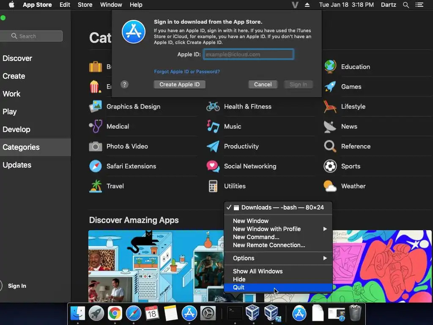Open the Apple menu
This screenshot has height=325, width=433.
pyautogui.click(x=11, y=5)
